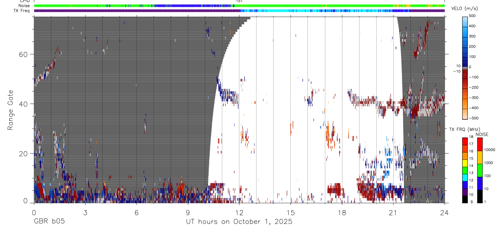Screen dimensions: 500x230
Task: Click the x-axis tick label '12'
Action: [x=239, y=213]
